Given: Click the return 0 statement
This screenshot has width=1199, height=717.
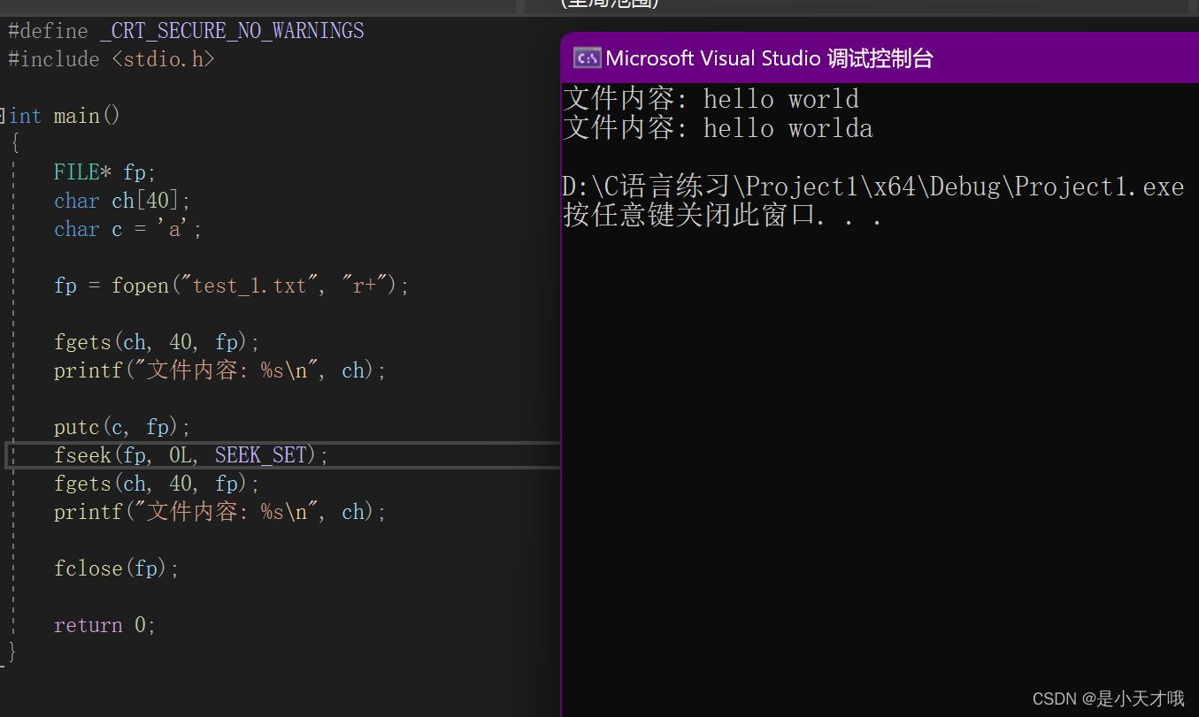Looking at the screenshot, I should [x=104, y=625].
